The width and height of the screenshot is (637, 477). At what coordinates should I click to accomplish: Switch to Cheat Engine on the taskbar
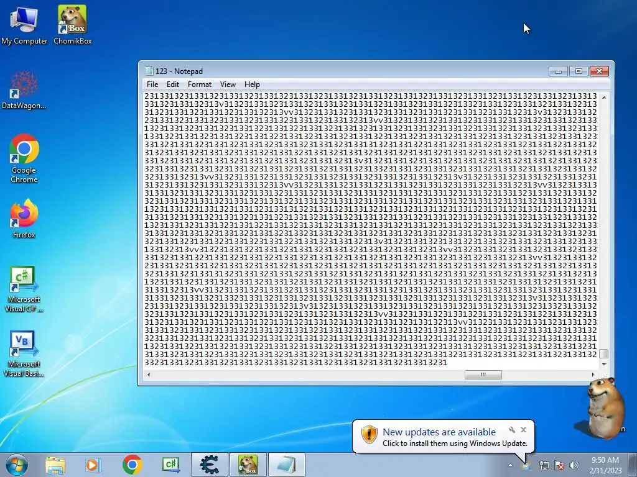(210, 465)
